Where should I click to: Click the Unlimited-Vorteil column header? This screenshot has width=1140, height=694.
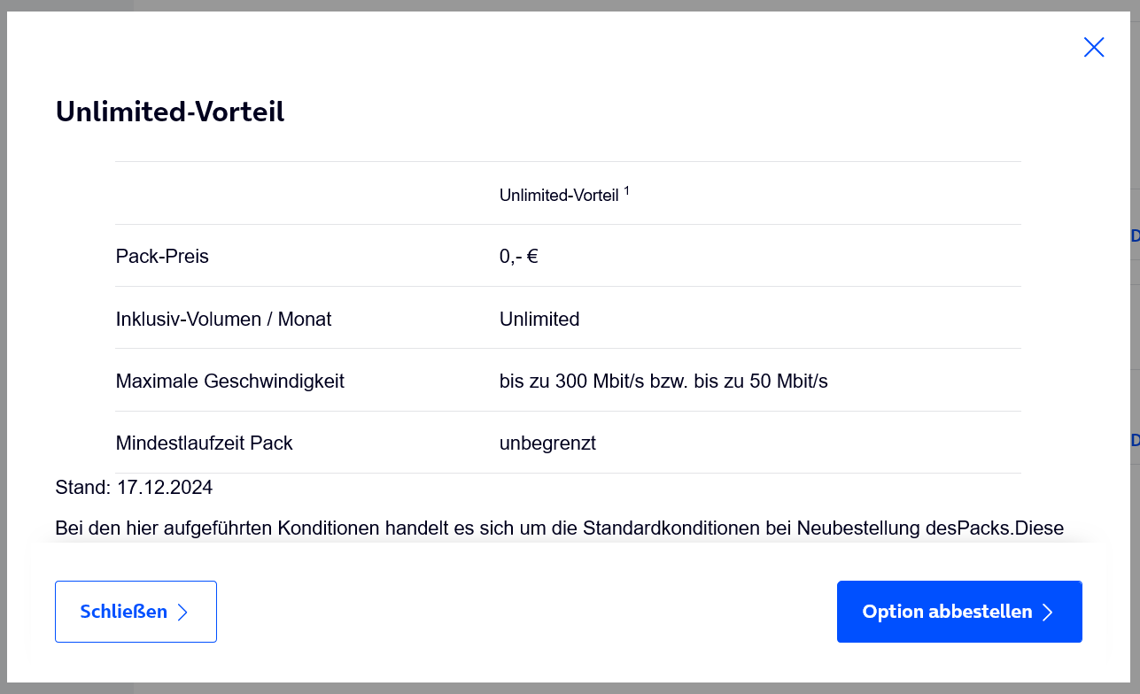coord(564,194)
